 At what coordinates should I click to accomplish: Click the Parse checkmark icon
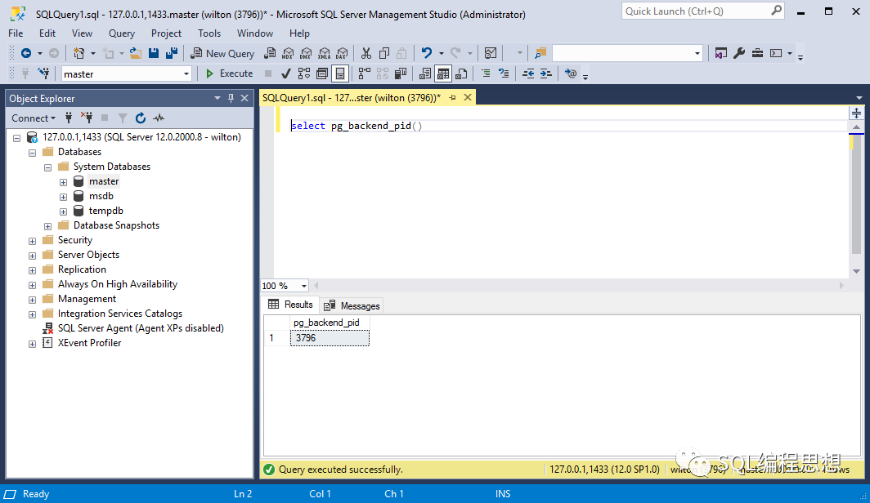coord(286,73)
